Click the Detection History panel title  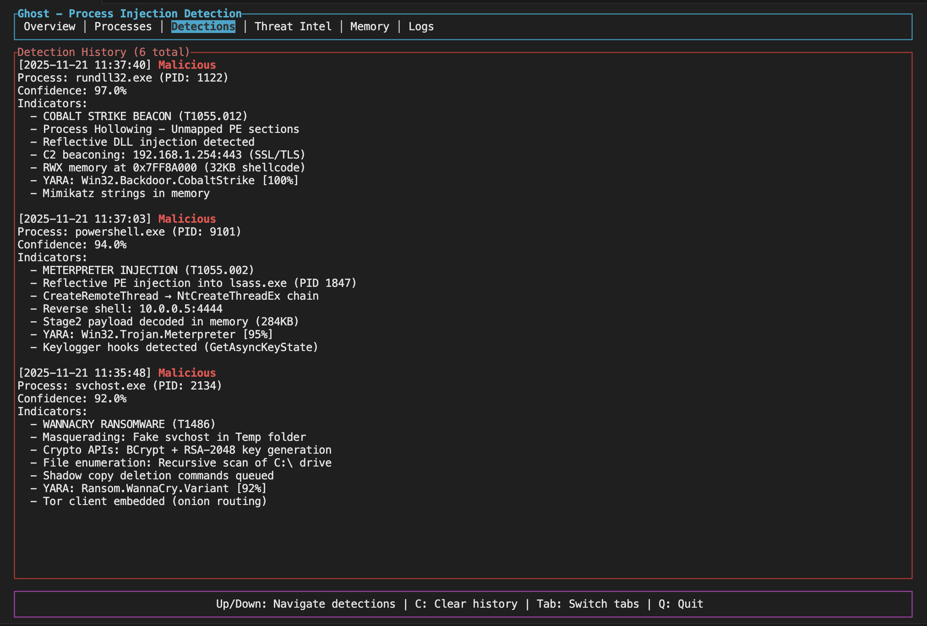104,52
